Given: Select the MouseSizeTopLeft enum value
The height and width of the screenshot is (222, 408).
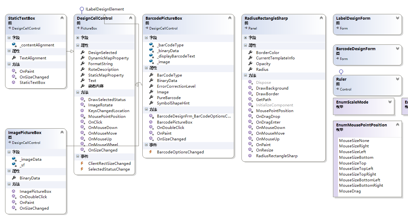Looking at the screenshot, I should click(356, 169).
